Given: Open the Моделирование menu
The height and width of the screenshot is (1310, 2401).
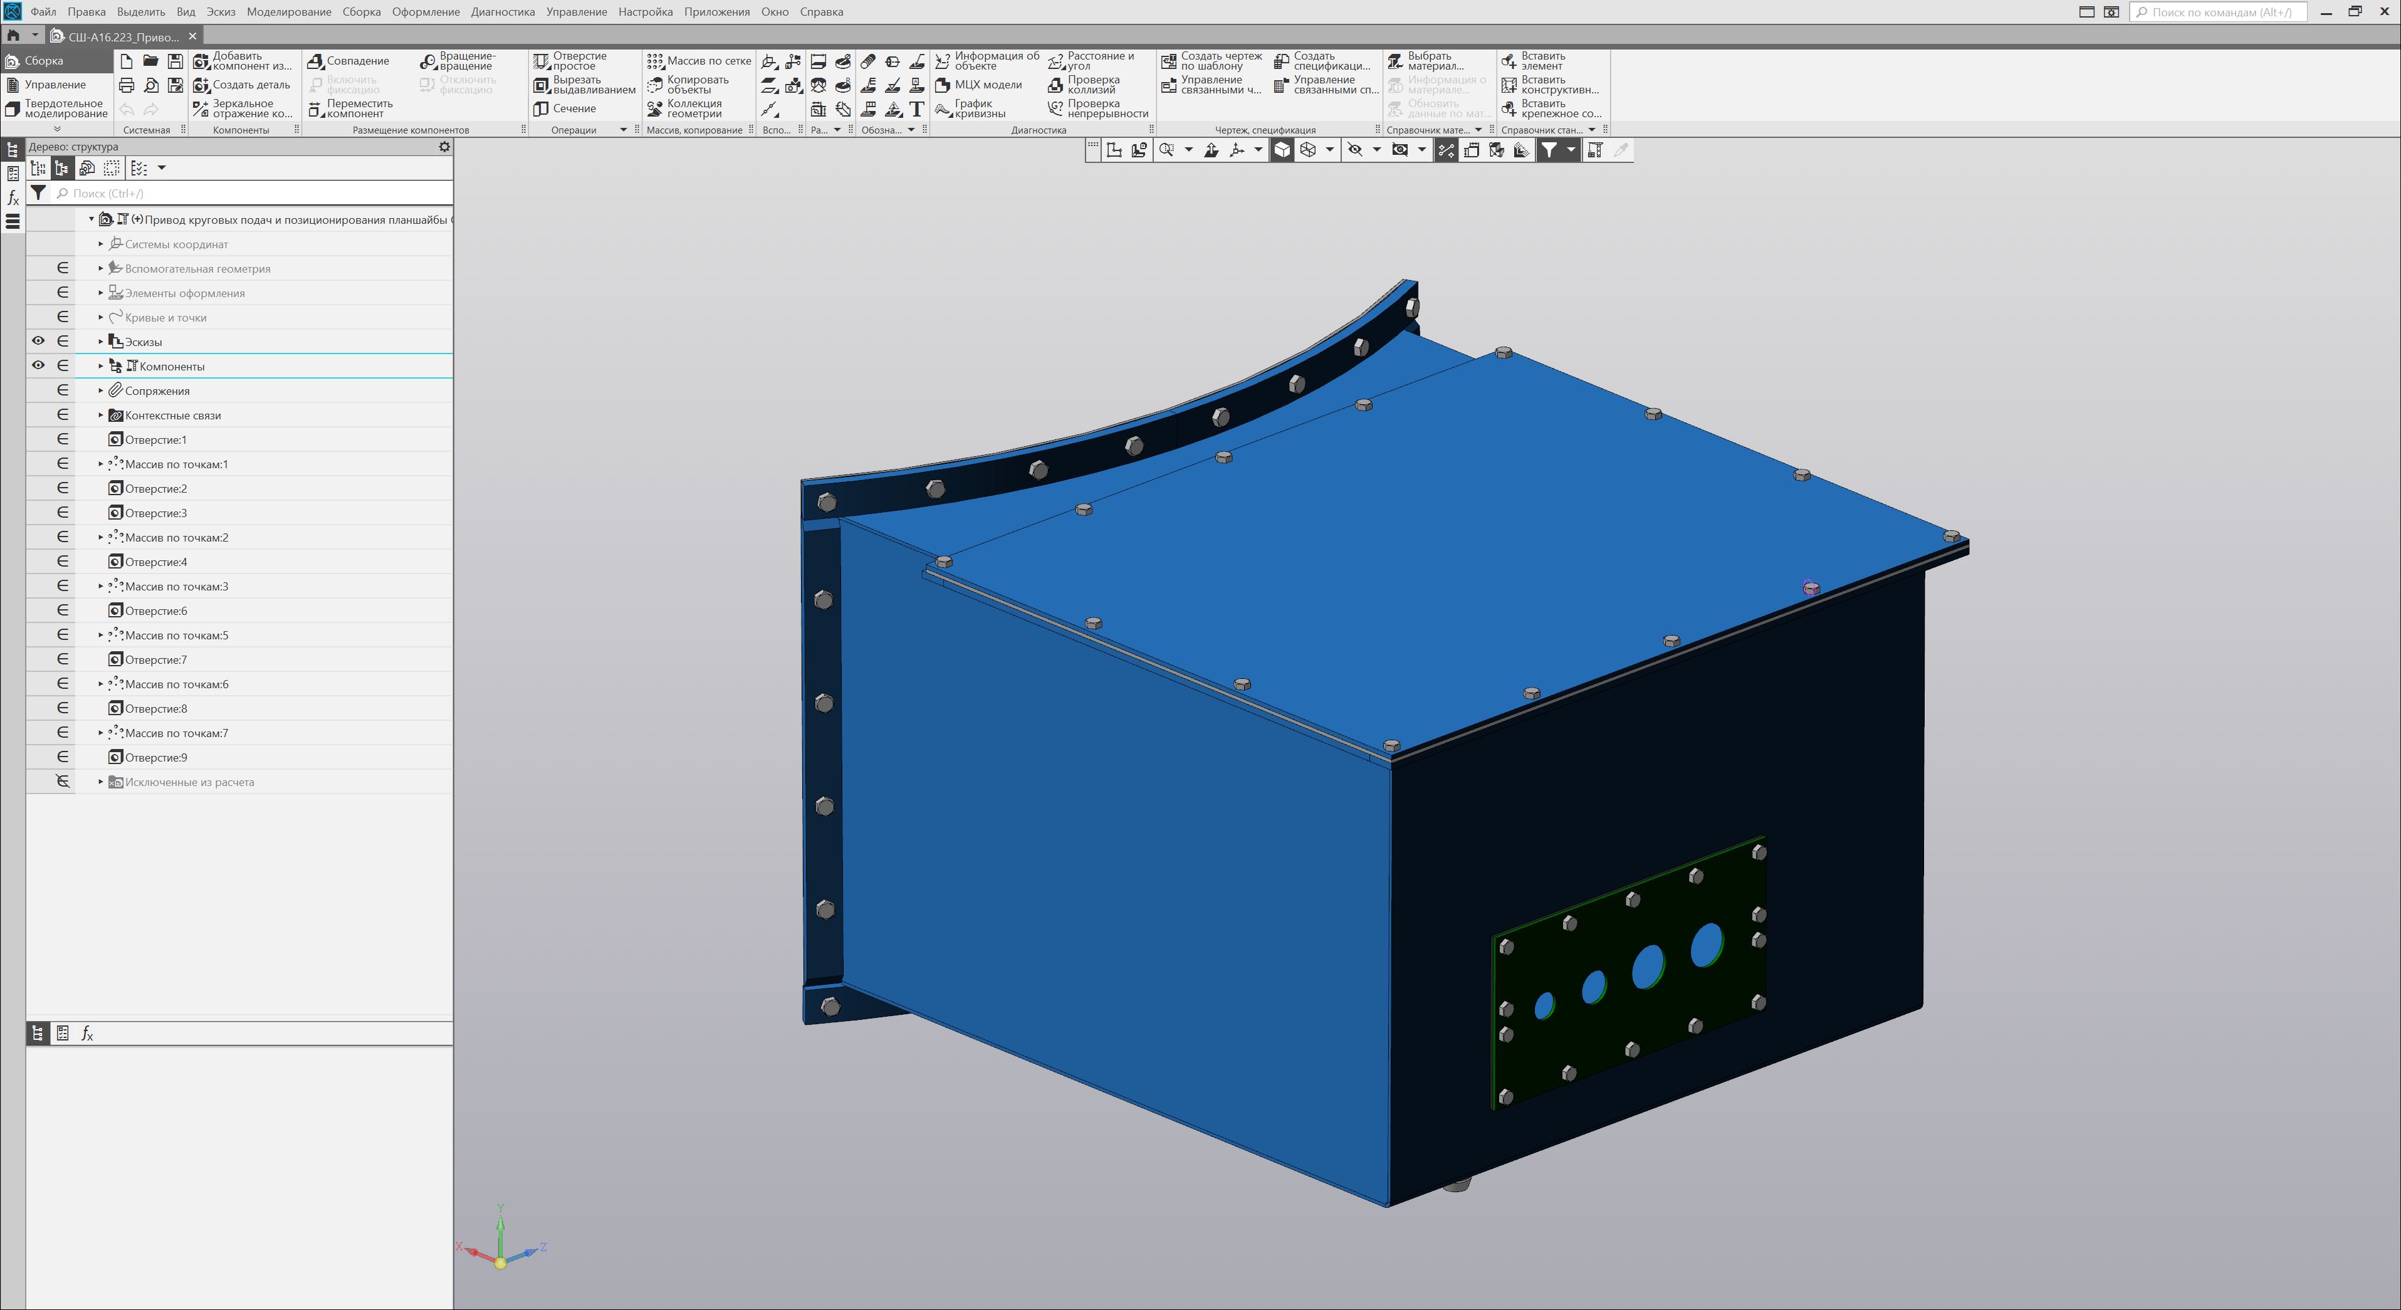Looking at the screenshot, I should (x=288, y=12).
